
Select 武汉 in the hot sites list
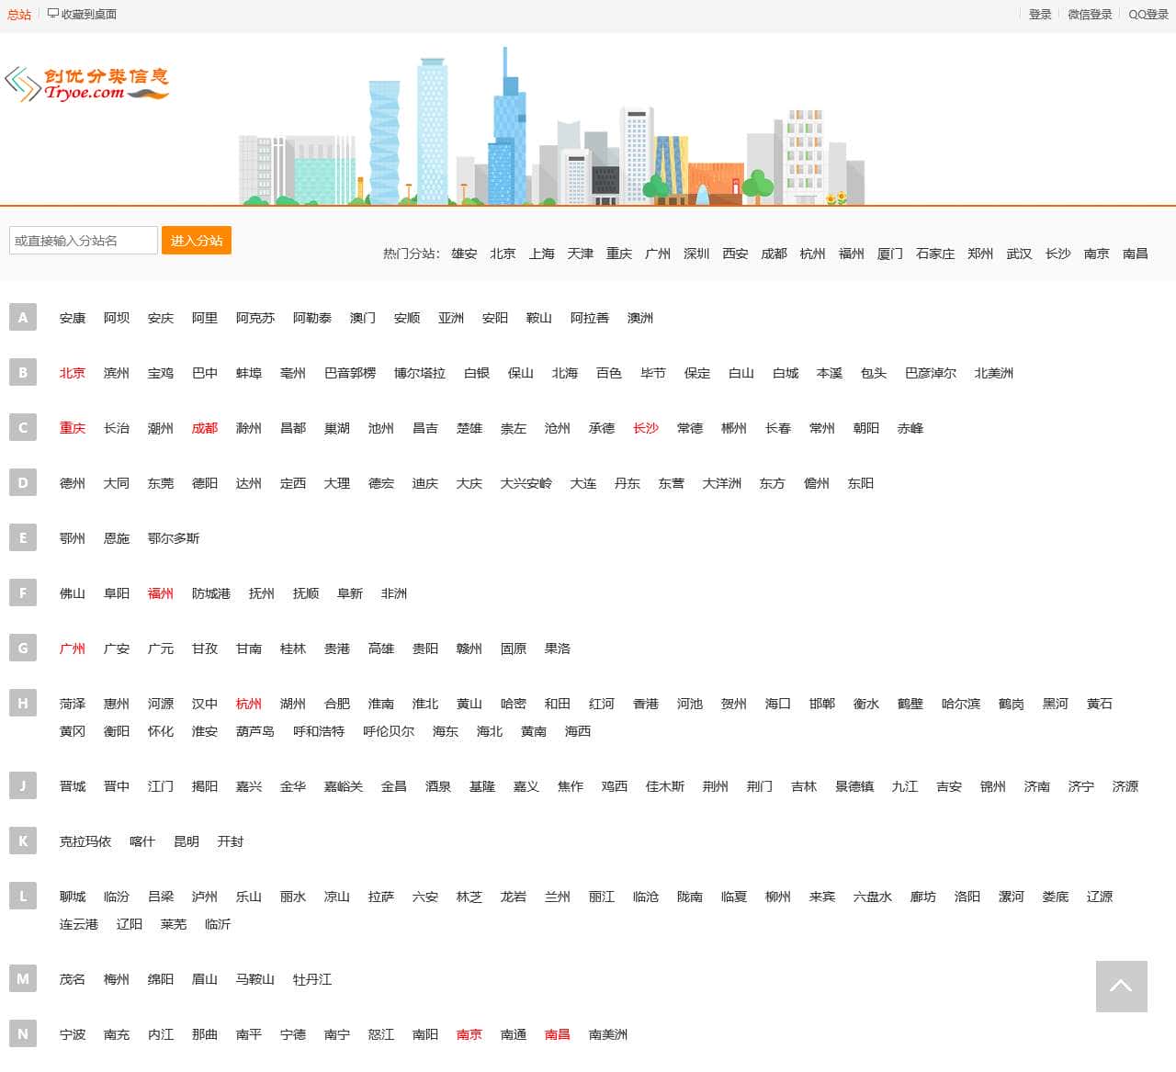click(x=1019, y=254)
